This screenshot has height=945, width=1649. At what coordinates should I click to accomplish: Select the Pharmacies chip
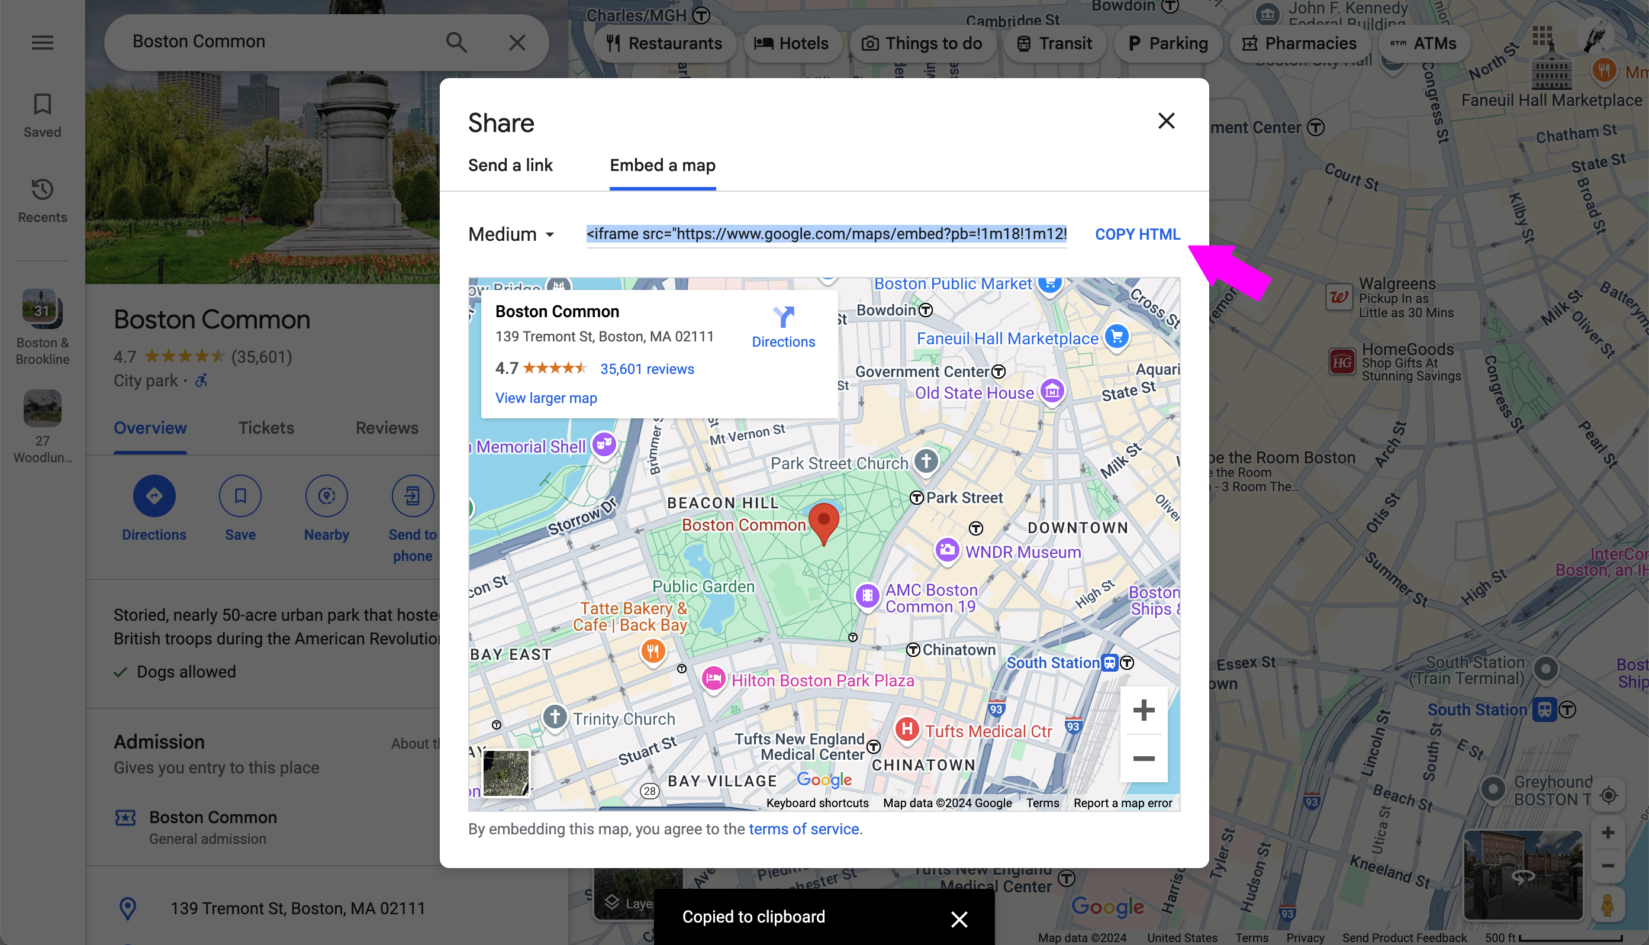tap(1299, 43)
